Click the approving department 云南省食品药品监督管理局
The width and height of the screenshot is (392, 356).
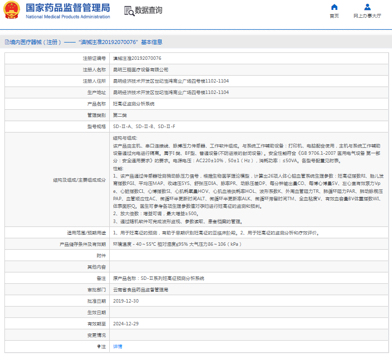pyautogui.click(x=140, y=290)
